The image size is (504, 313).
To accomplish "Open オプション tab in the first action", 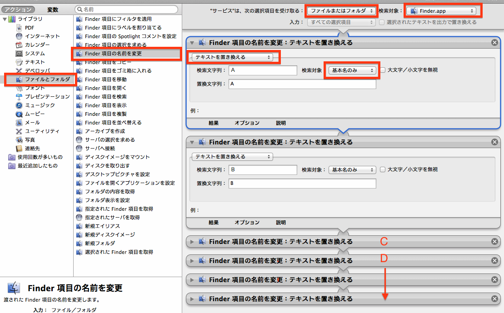I will pos(247,123).
